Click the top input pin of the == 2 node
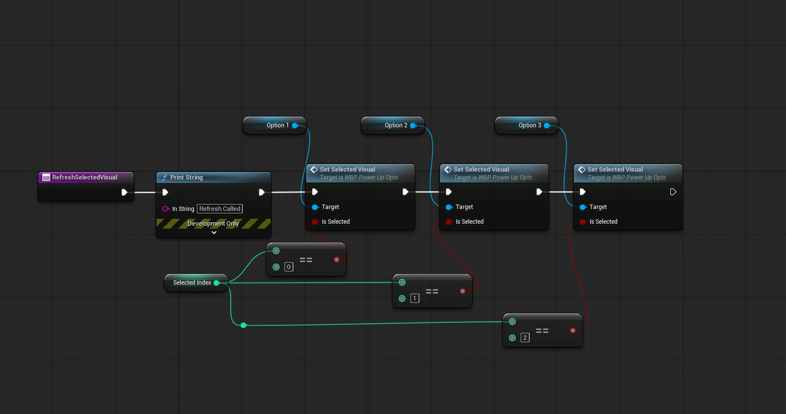The image size is (786, 414). (512, 321)
